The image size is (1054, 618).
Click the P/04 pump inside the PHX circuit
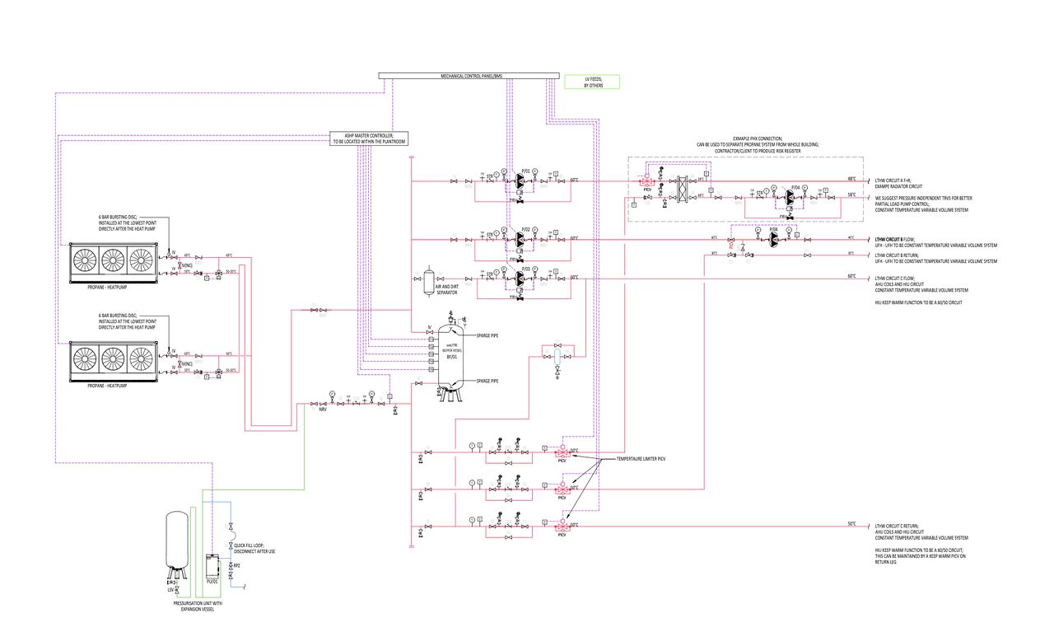pyautogui.click(x=790, y=197)
